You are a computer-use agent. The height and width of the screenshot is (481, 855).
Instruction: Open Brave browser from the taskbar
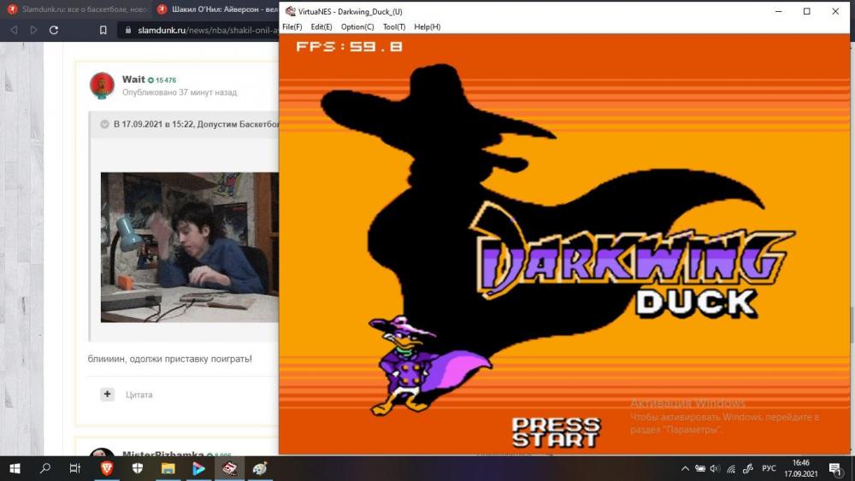click(x=107, y=468)
